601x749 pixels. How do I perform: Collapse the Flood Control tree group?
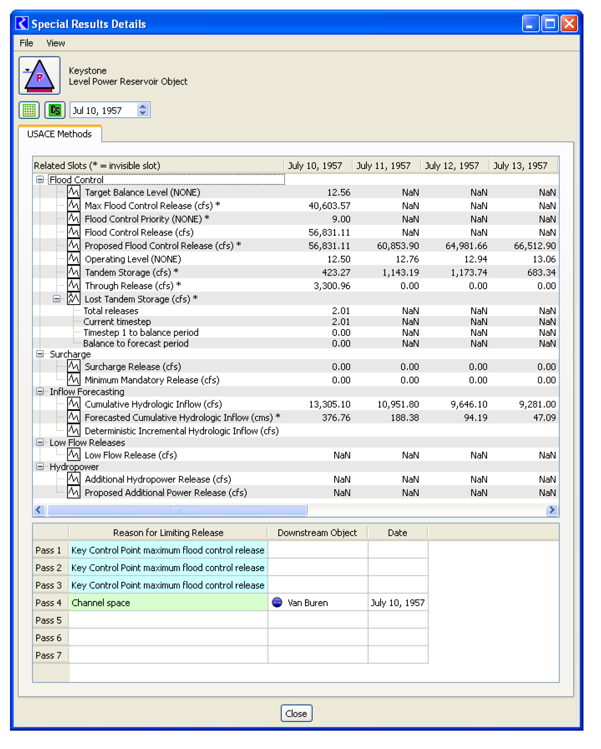pyautogui.click(x=40, y=180)
